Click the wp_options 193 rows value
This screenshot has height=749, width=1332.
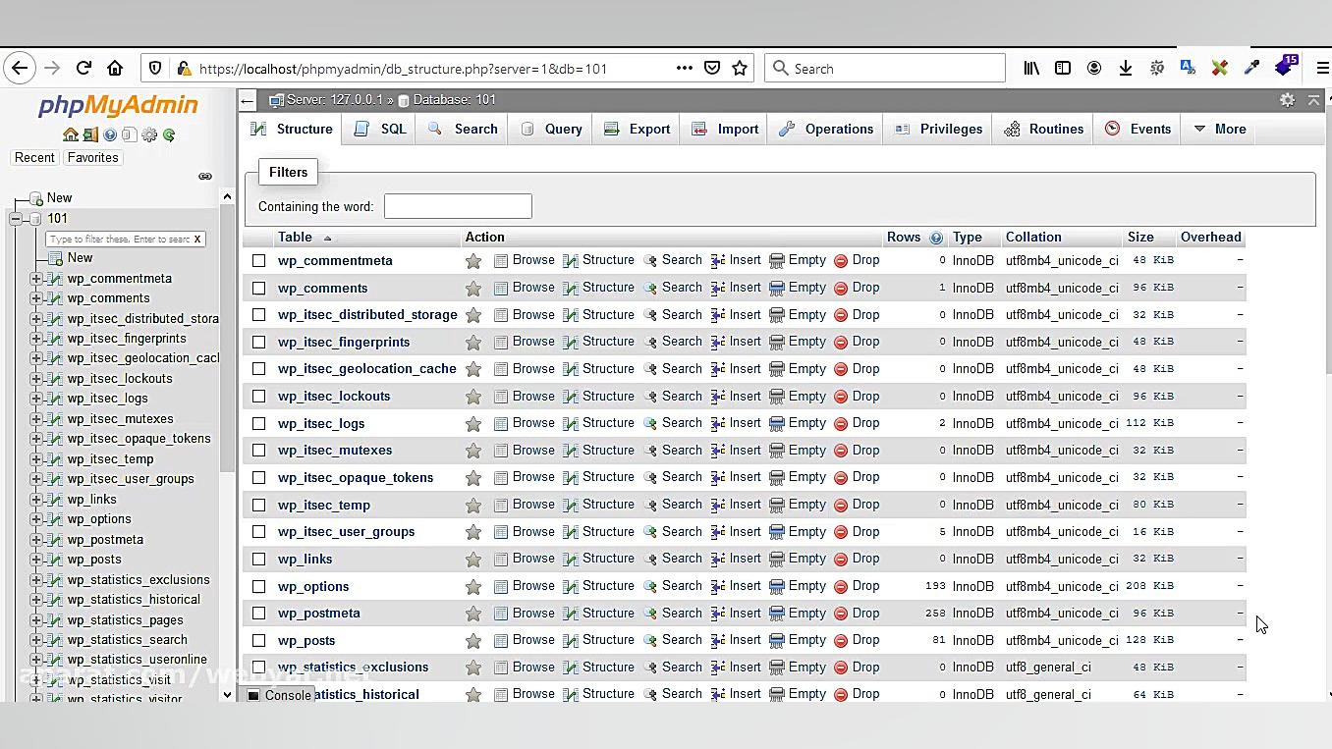click(935, 586)
